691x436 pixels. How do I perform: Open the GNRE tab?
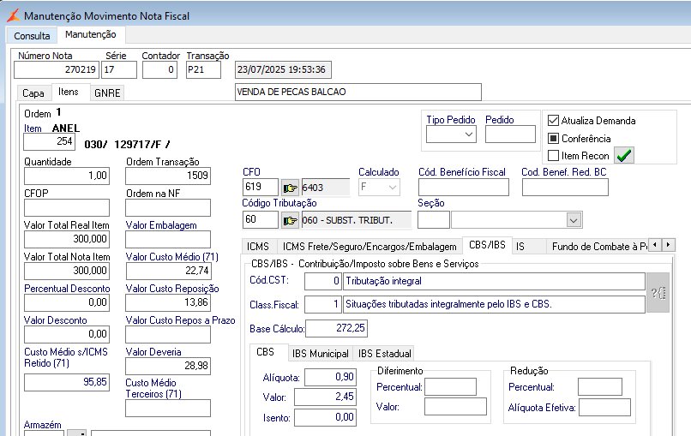tap(107, 93)
